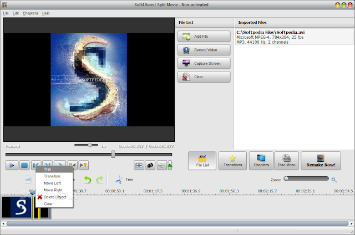Click the blue arrows timeline icon
Image resolution: width=355 pixels, height=235 pixels.
(x=28, y=180)
